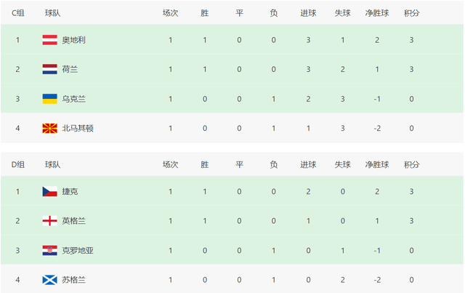Image resolution: width=465 pixels, height=293 pixels.
Task: Click the 积分 column header in C组
Action: coord(411,13)
